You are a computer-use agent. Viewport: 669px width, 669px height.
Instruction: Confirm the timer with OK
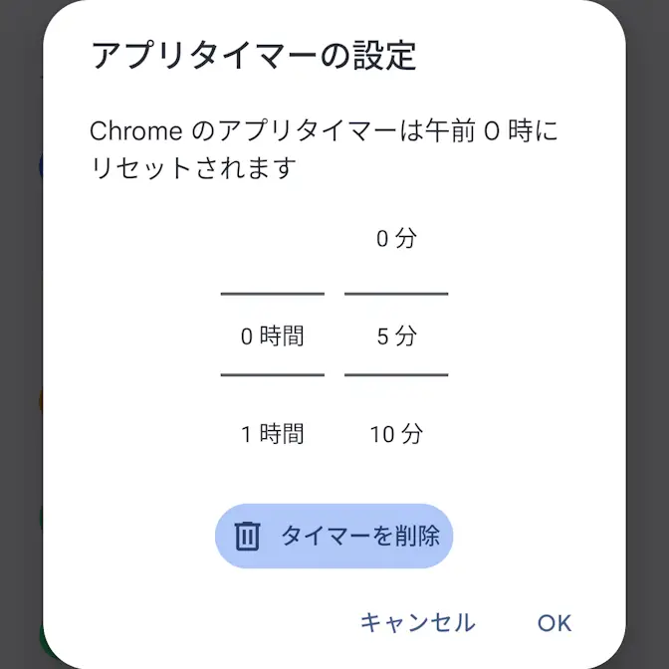tap(555, 623)
